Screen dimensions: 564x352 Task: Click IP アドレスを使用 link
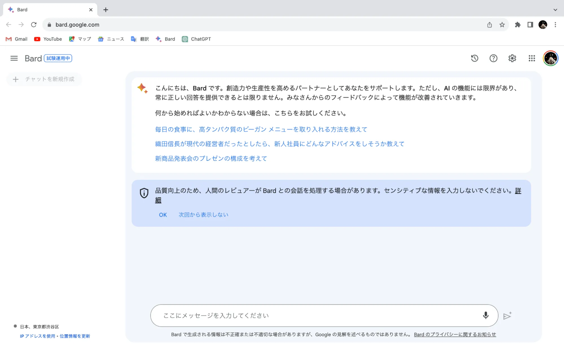tap(38, 336)
